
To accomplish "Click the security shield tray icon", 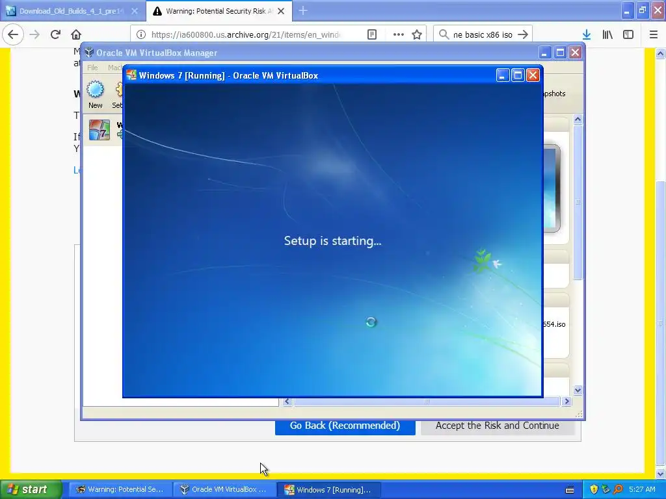I will [x=594, y=489].
